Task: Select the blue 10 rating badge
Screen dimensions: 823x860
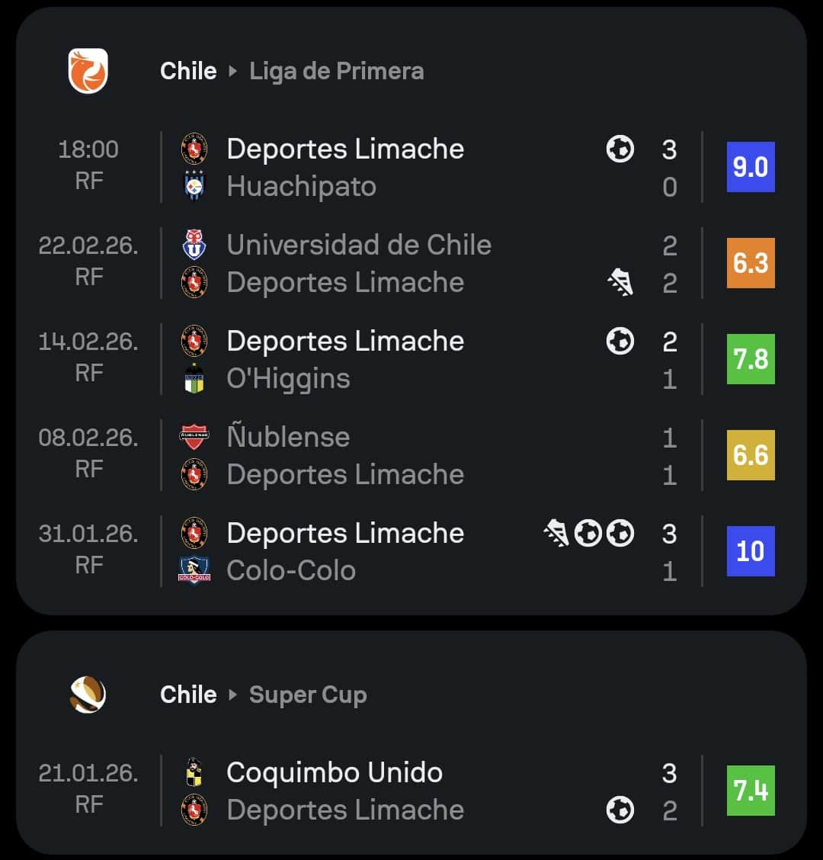Action: click(x=750, y=550)
